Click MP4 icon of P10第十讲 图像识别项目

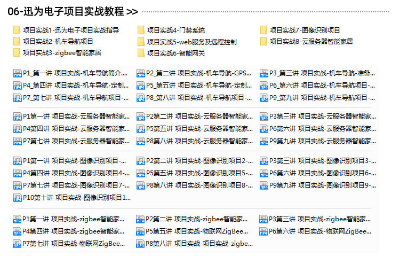coord(18,198)
